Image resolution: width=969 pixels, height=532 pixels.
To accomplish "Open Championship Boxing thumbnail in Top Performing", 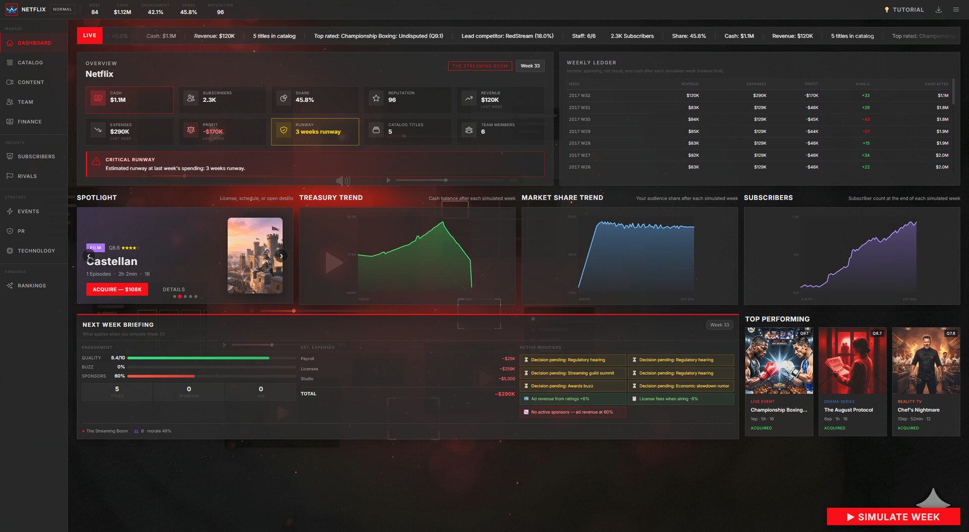I will point(779,361).
